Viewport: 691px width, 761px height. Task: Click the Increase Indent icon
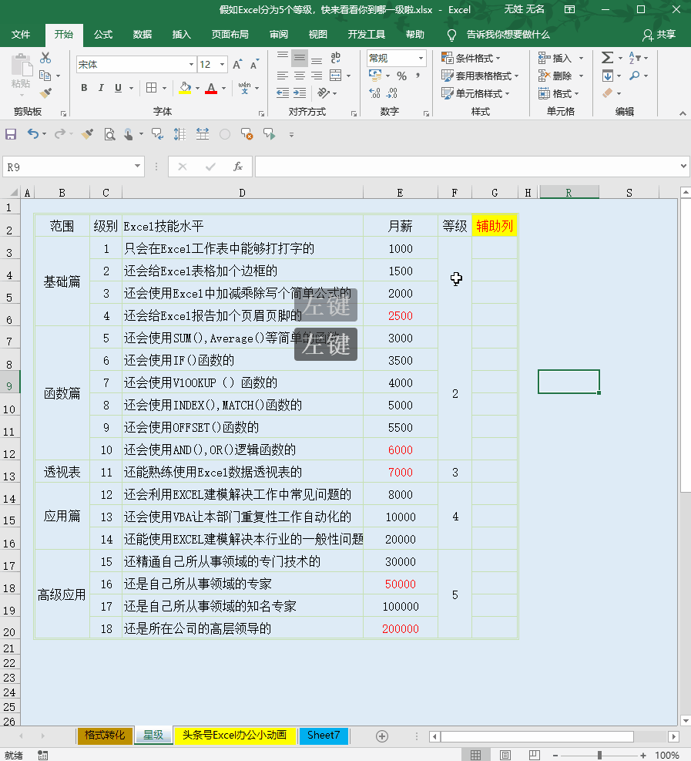(x=300, y=93)
